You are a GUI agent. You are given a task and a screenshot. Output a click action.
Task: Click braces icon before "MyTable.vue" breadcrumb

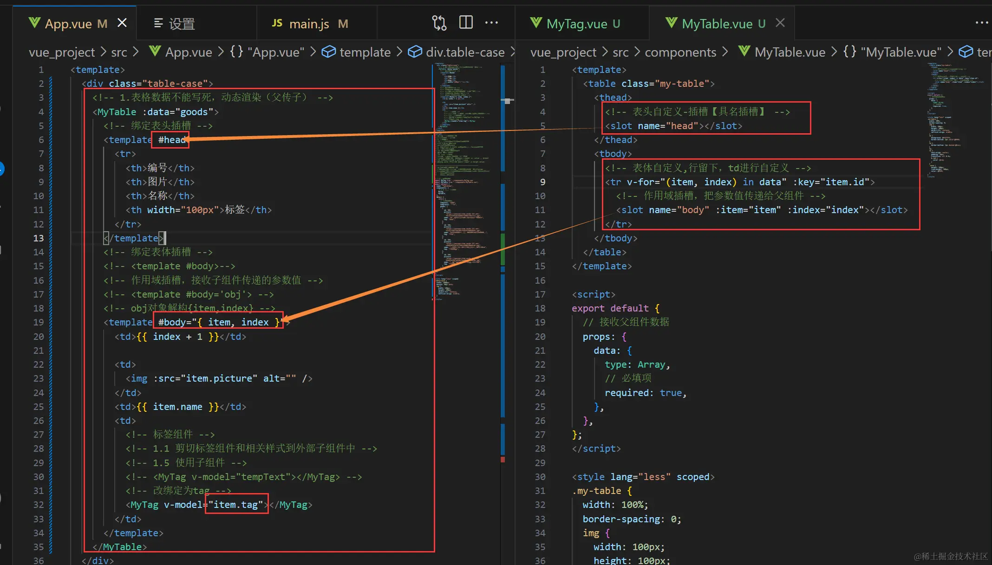click(850, 52)
